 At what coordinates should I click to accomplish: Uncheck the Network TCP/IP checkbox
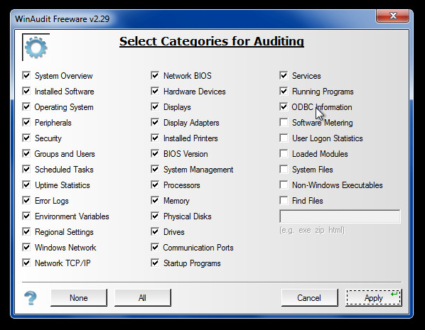click(26, 263)
